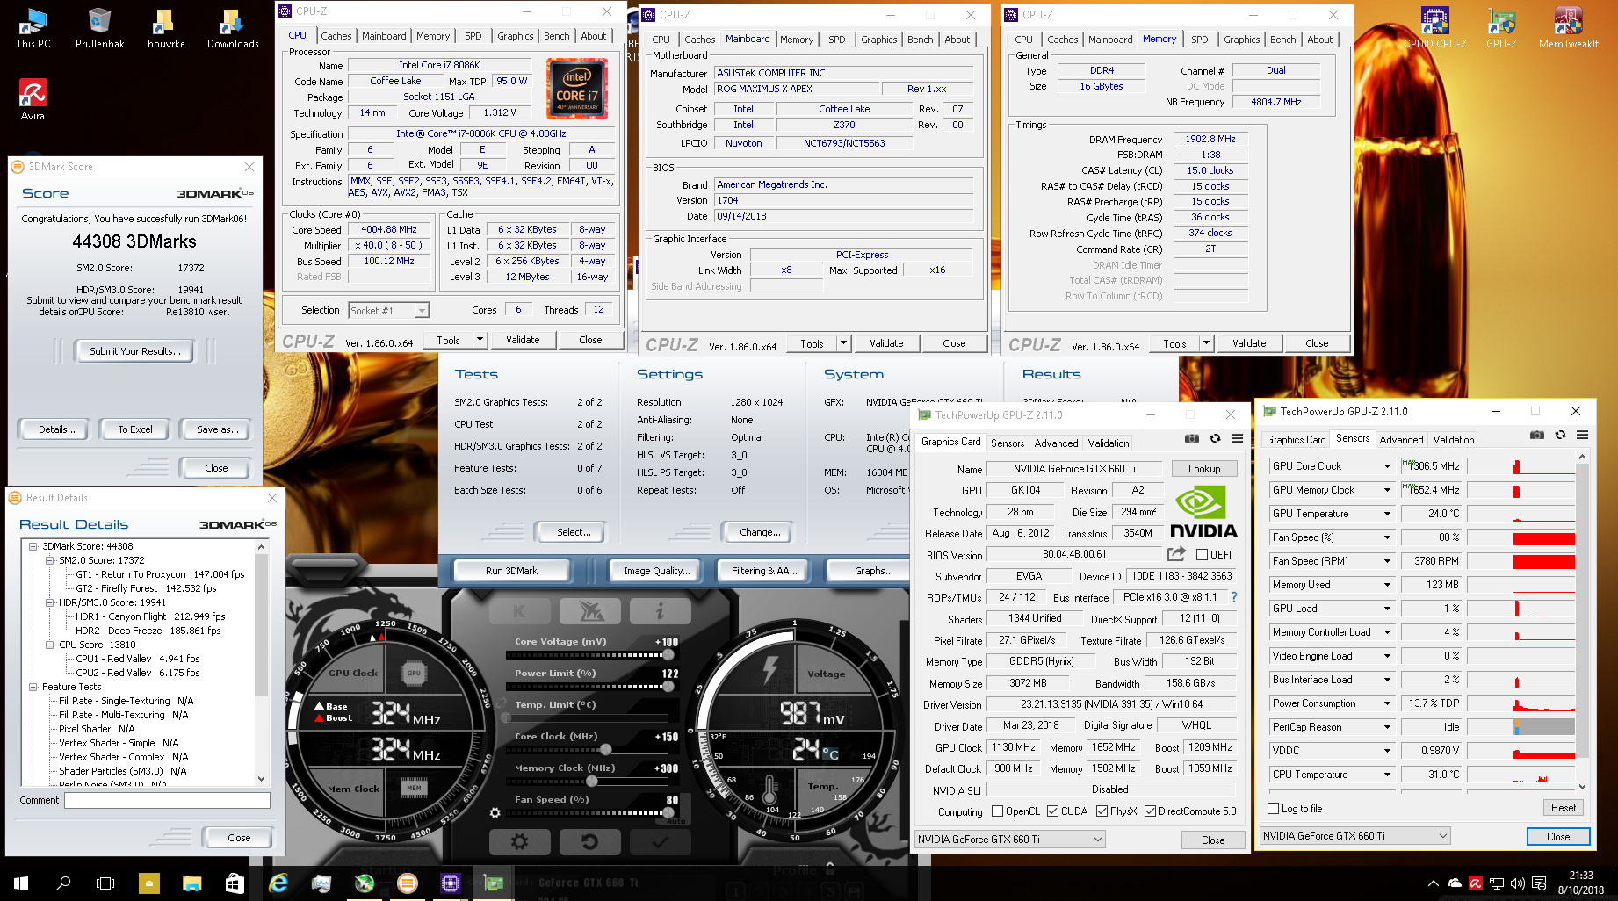Toggle the UEFI checkbox in GPU-Z

point(1203,554)
